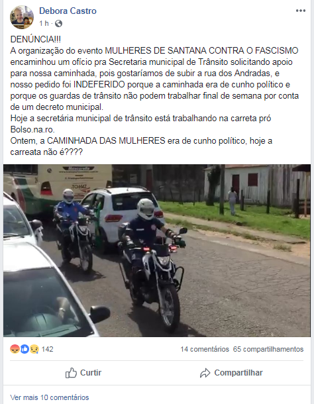Play the motorcycle traffic guards video
314x404 pixels.
point(157,250)
